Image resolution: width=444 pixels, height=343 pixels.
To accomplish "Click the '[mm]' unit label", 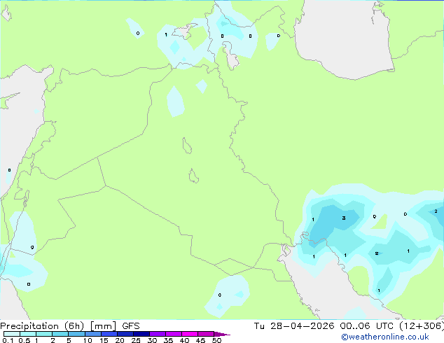I will 103,326.
